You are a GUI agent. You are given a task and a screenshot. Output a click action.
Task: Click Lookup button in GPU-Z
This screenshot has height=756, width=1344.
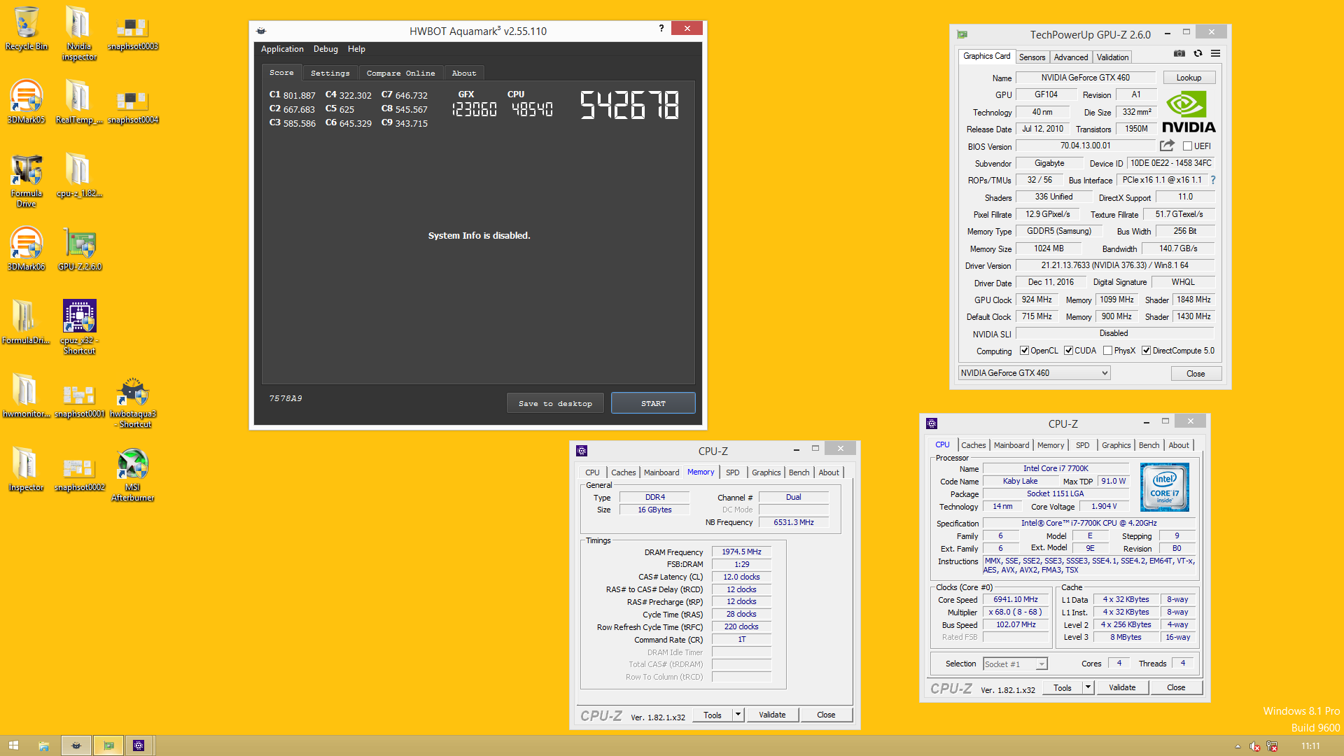point(1189,78)
